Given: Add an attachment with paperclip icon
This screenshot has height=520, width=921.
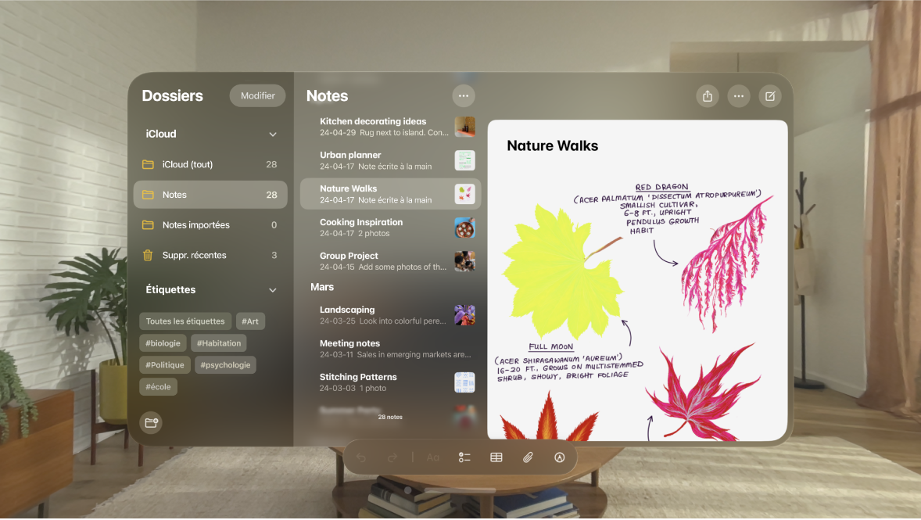Looking at the screenshot, I should coord(528,457).
